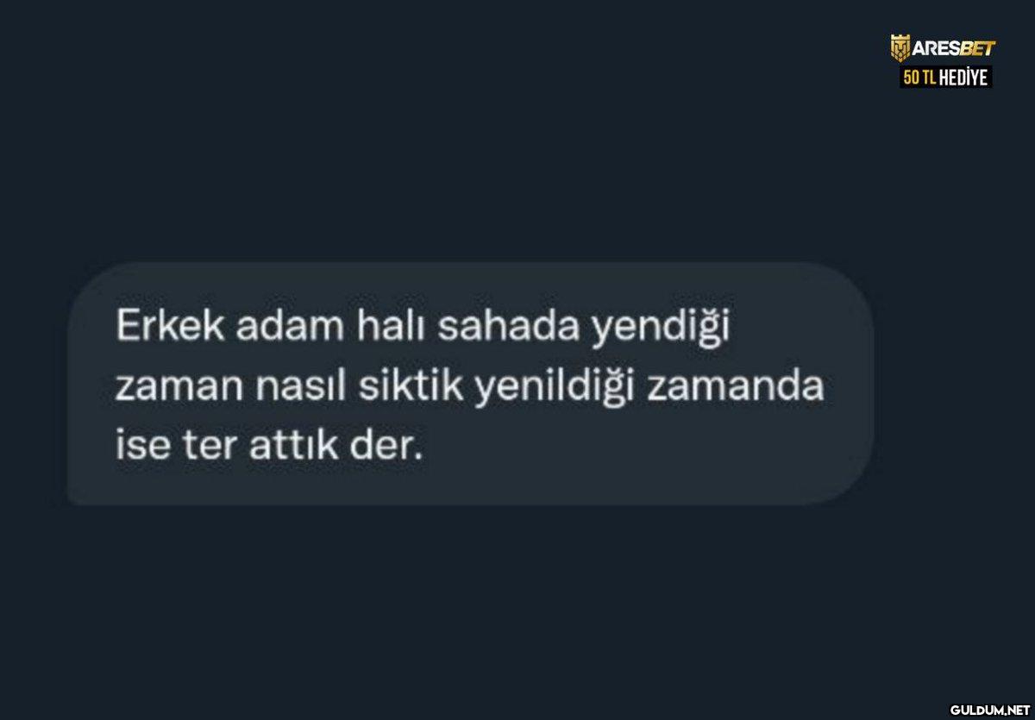Click the HEDİYE label in banner
This screenshot has width=1035, height=720.
963,78
